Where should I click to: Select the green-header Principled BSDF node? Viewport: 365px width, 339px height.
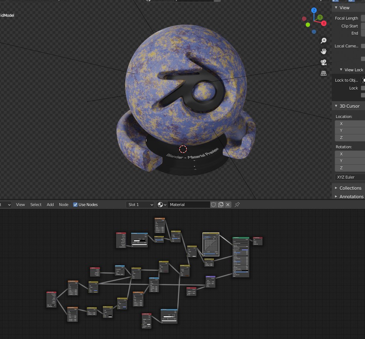point(241,257)
